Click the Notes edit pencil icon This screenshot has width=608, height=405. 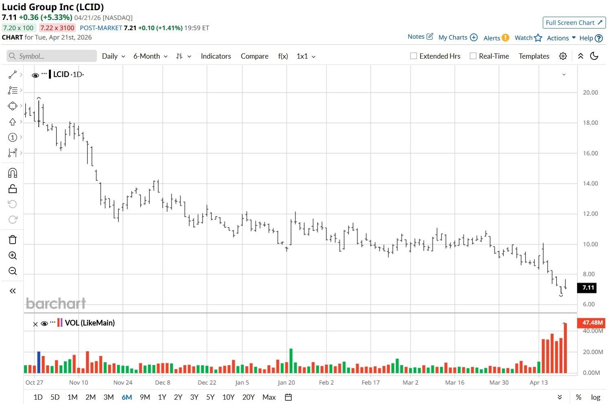point(430,37)
